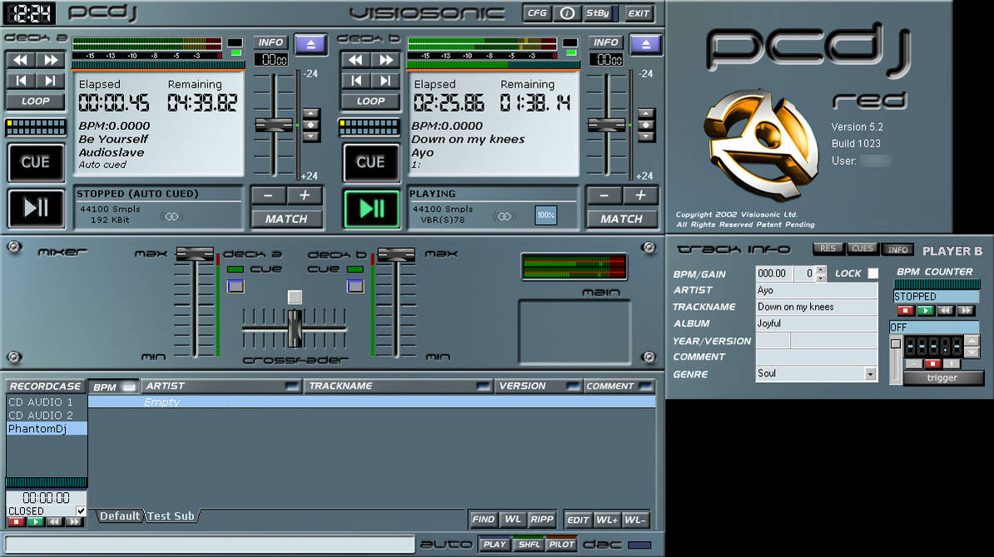This screenshot has height=557, width=994.
Task: Stop the recordcase CD player
Action: click(x=17, y=521)
